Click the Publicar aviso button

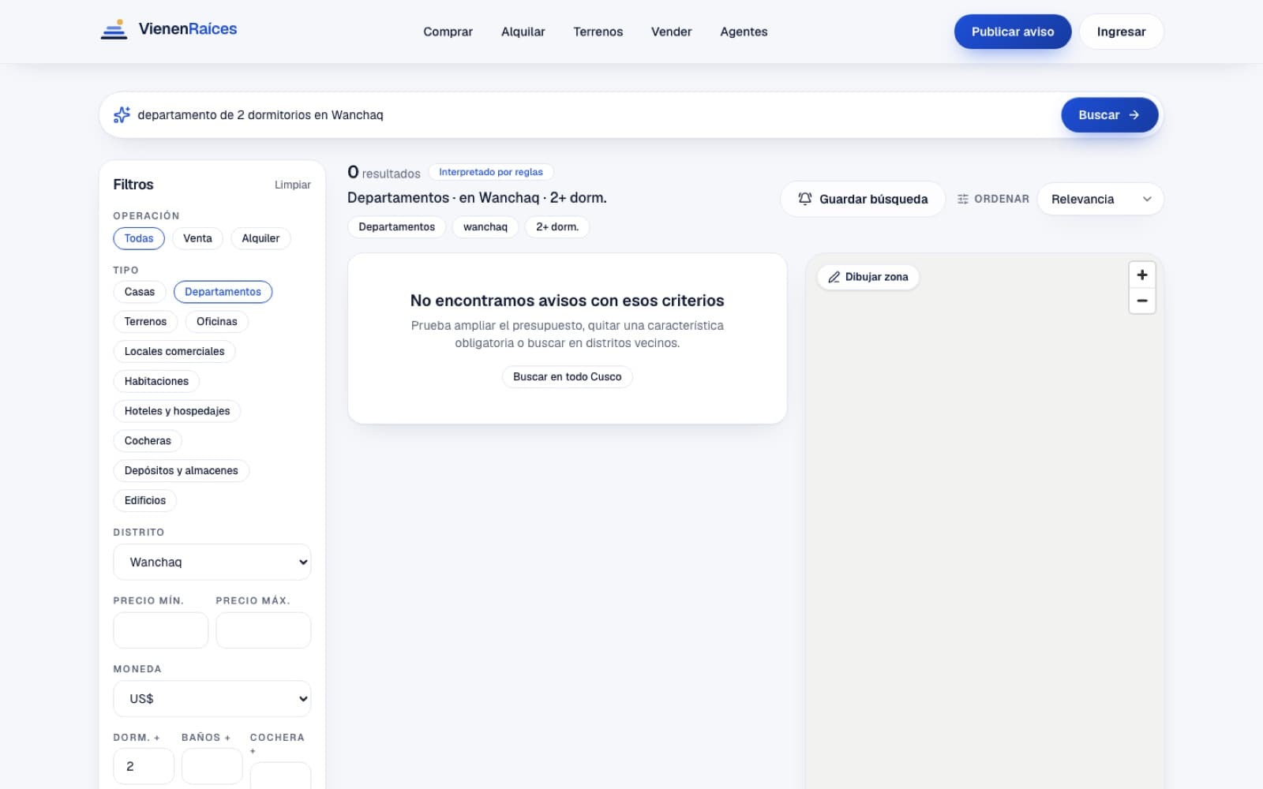(x=1013, y=32)
